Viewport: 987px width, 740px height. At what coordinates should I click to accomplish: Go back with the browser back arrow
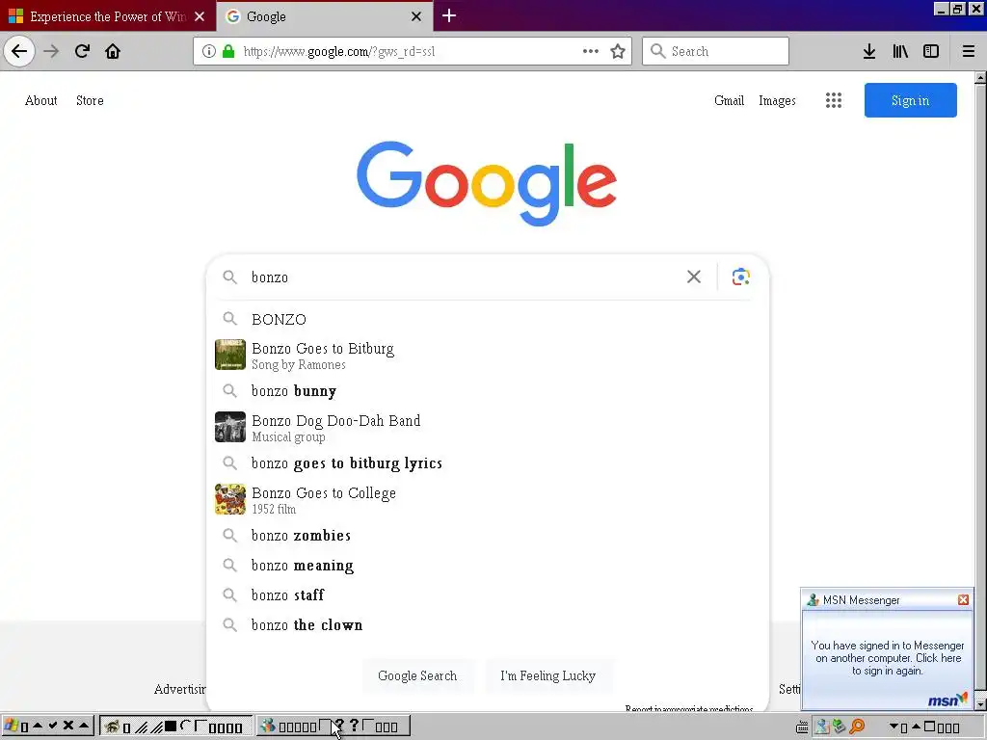(x=19, y=51)
